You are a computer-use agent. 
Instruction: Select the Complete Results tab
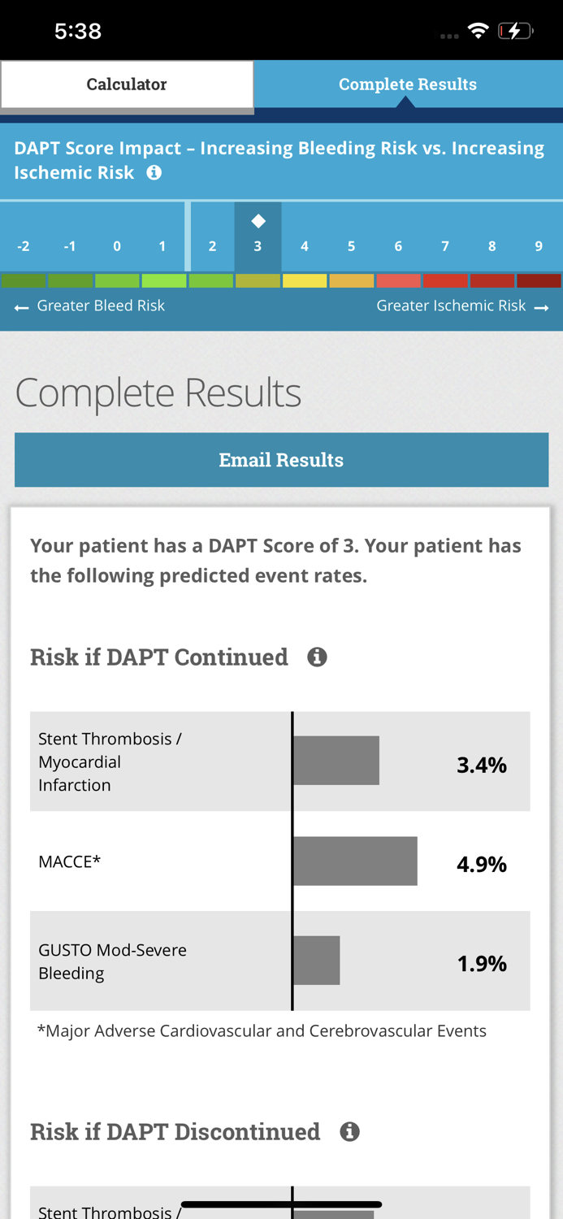408,84
